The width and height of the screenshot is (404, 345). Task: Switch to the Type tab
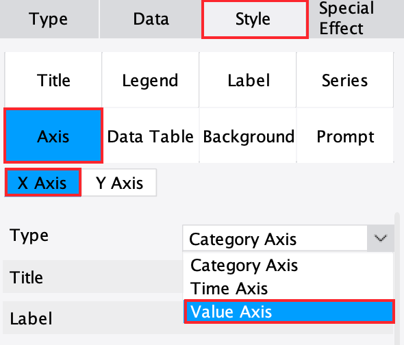tap(49, 19)
